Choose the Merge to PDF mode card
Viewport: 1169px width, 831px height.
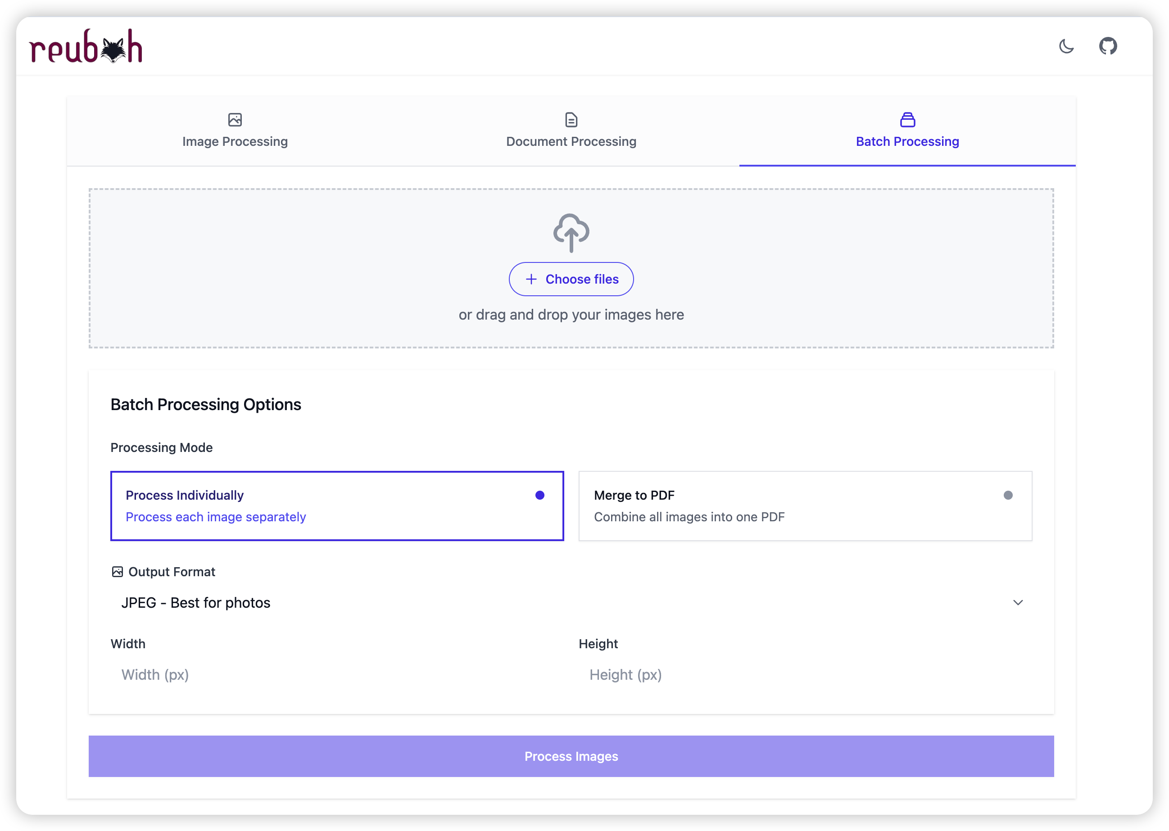[x=805, y=506]
